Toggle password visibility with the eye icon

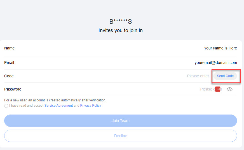(229, 89)
